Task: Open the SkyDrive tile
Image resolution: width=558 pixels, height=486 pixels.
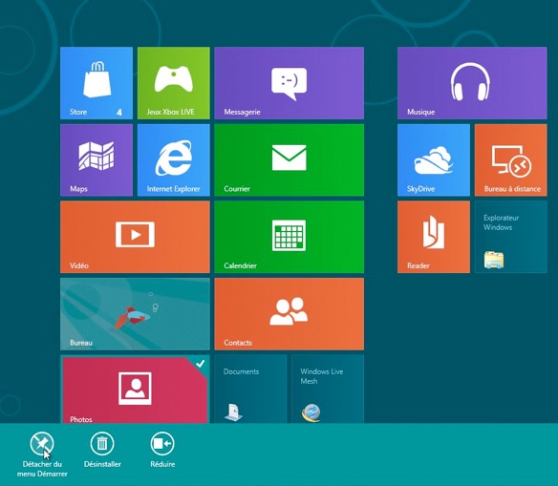Action: [434, 160]
